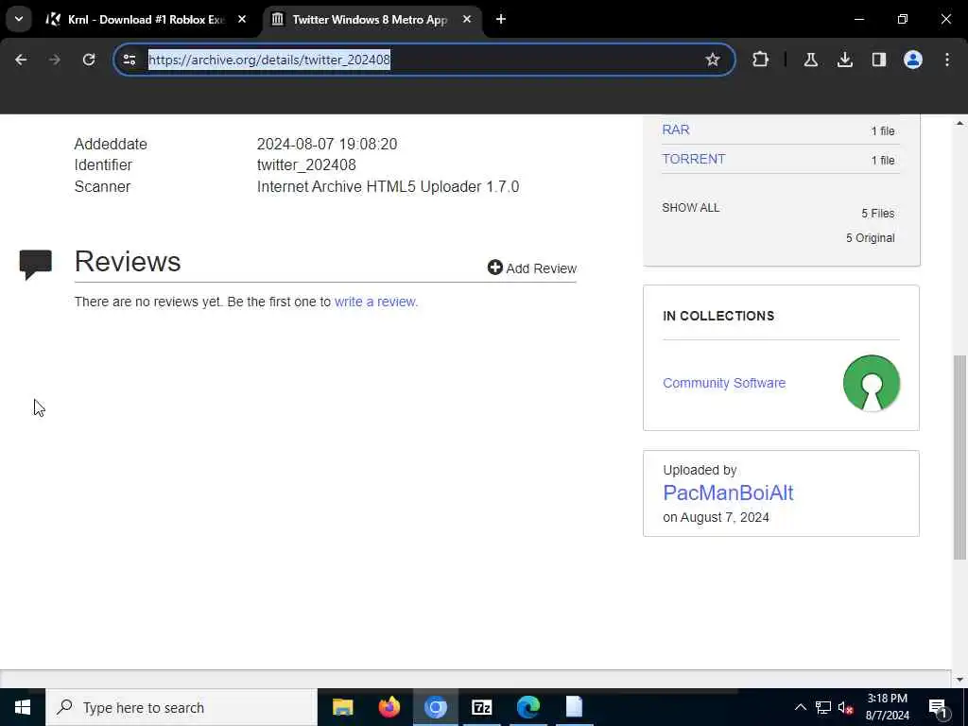Screen dimensions: 968x726
Task: Click the RAR download link
Action: point(675,130)
